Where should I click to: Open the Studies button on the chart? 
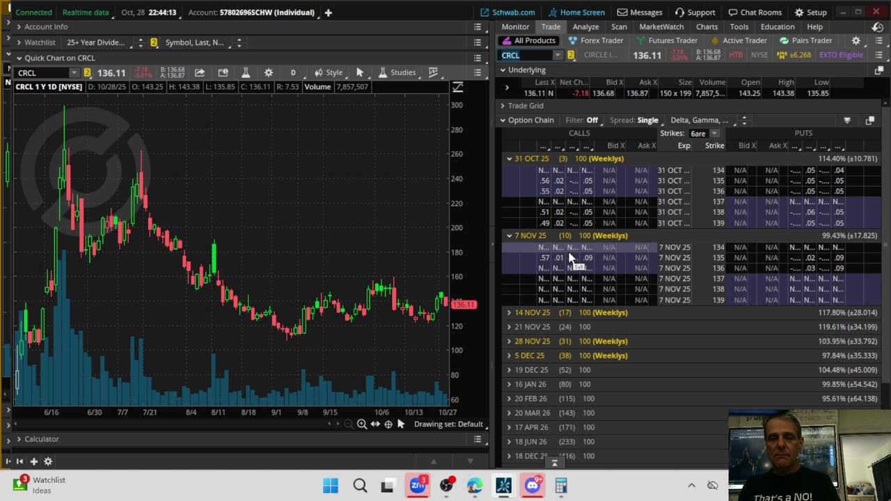397,72
